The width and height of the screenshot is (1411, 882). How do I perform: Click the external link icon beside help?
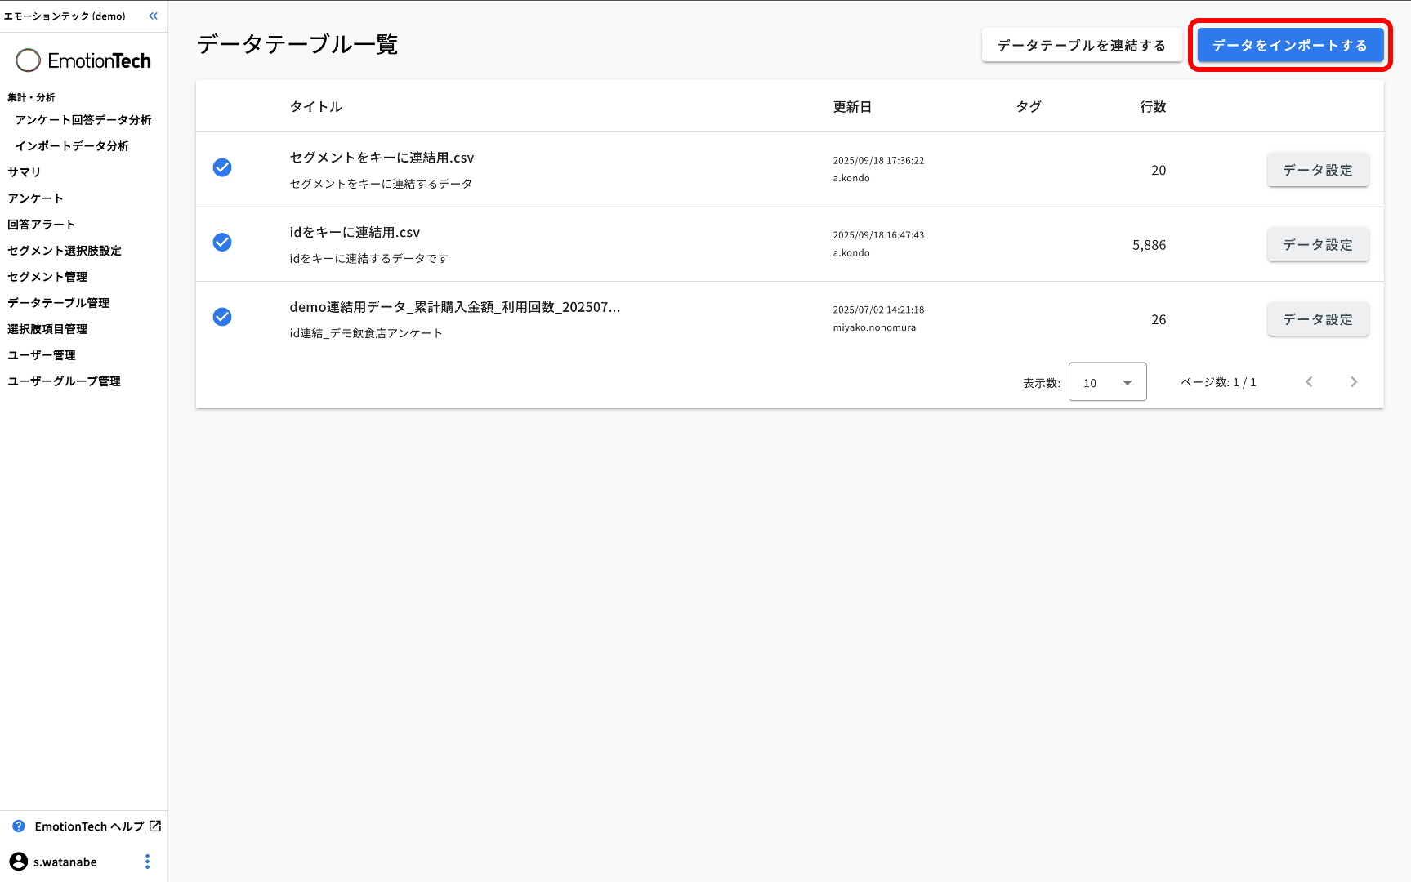tap(155, 826)
